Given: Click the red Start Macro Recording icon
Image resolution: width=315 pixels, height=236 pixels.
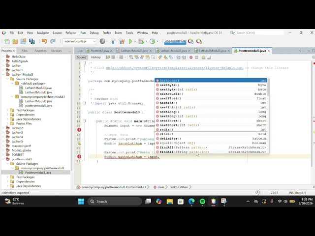Looking at the screenshot, I should tap(191, 58).
